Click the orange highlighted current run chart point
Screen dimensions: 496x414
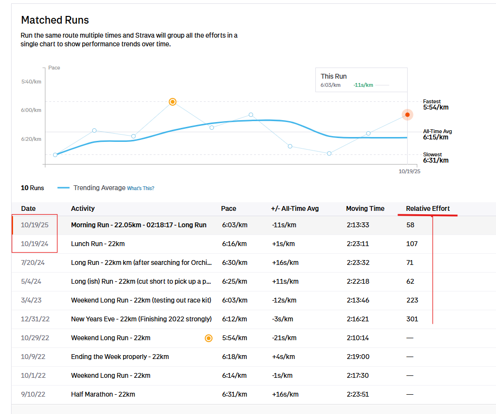click(408, 115)
